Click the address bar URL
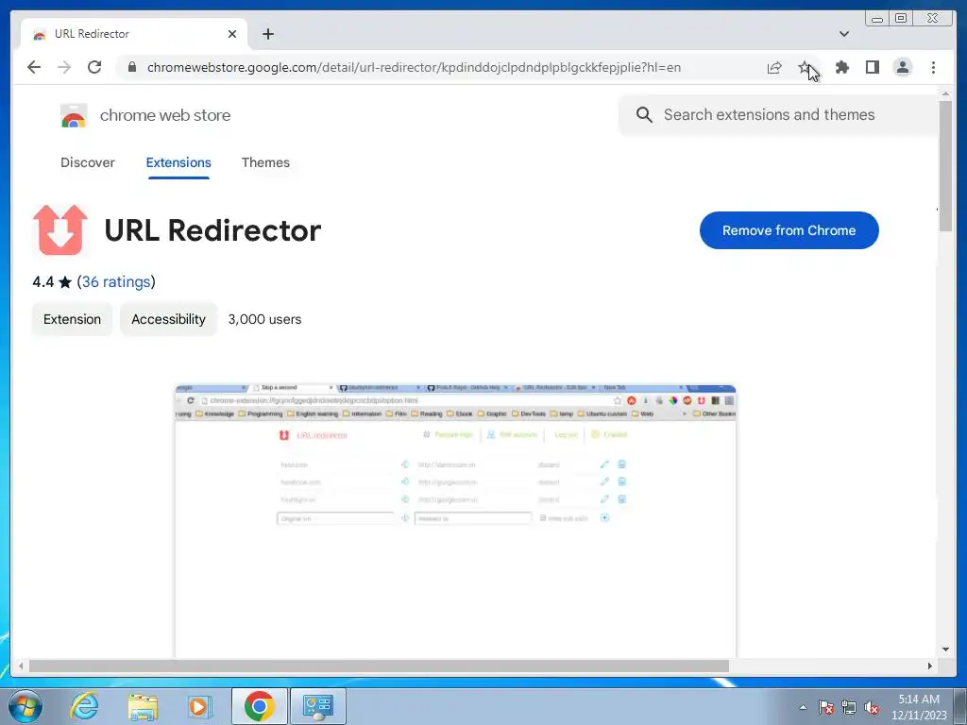The image size is (967, 725). coord(414,67)
